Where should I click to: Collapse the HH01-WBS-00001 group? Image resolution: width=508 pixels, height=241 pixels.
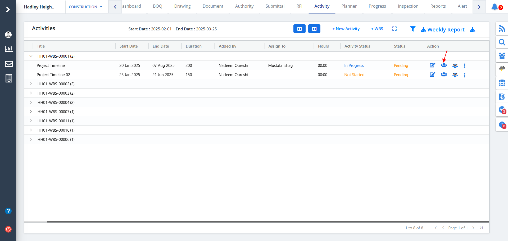tap(31, 56)
